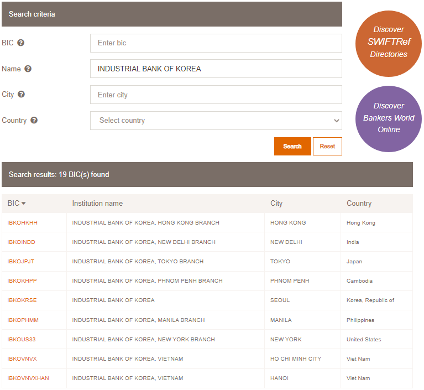Open BIC link IBKOVNVX
Screen dimensions: 424x390
tap(22, 358)
